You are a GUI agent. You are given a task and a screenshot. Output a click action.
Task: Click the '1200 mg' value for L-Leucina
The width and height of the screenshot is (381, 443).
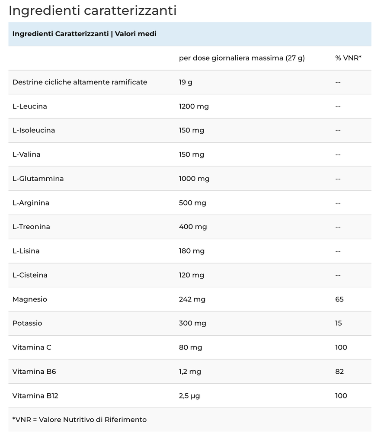[x=194, y=106]
